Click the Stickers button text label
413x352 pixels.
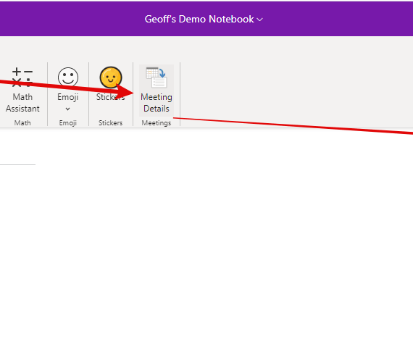click(110, 97)
